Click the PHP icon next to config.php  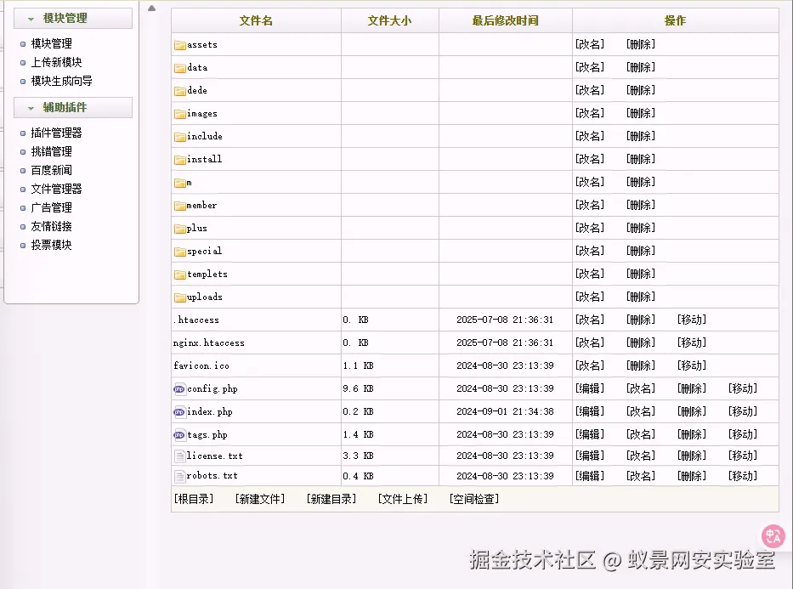[179, 388]
